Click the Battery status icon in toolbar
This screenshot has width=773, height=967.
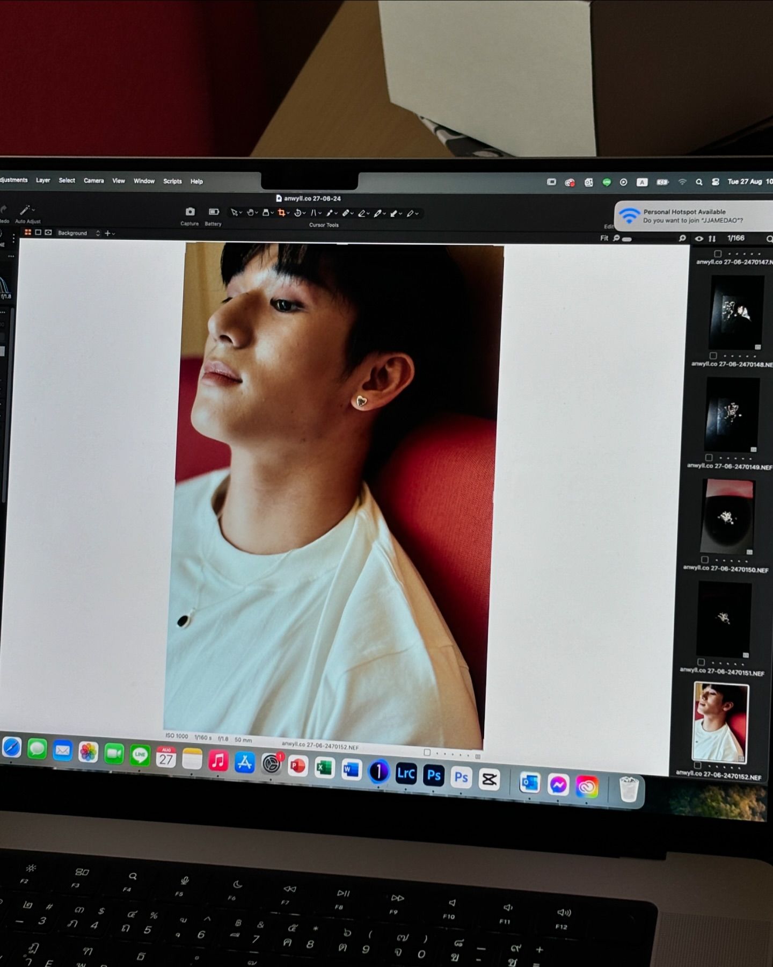coord(213,212)
